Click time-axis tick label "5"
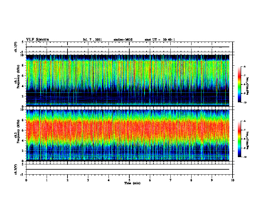The width and height of the screenshot is (262, 202). click(x=129, y=180)
